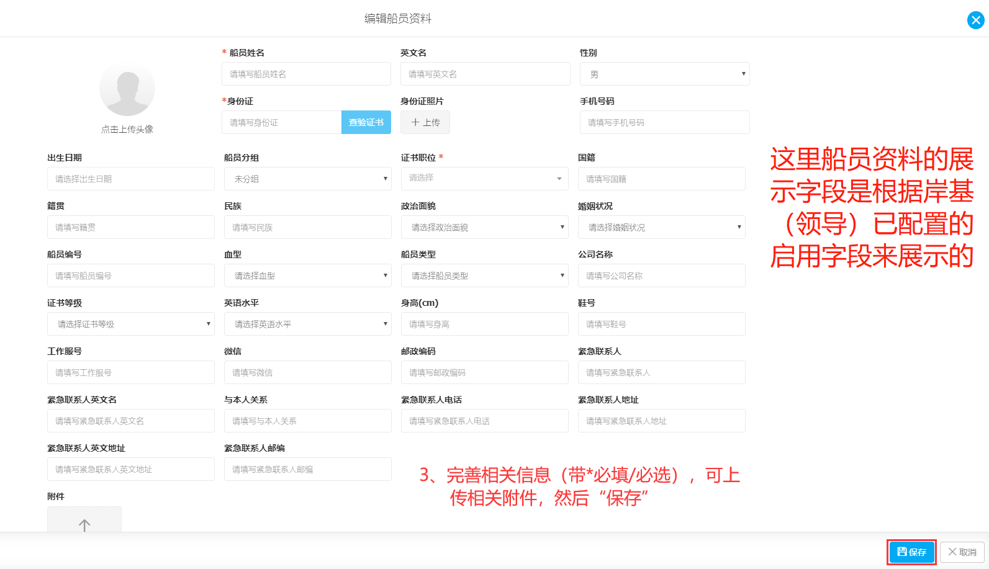Click the 紧急联系人 emergency contact field
The width and height of the screenshot is (989, 569).
pyautogui.click(x=662, y=372)
